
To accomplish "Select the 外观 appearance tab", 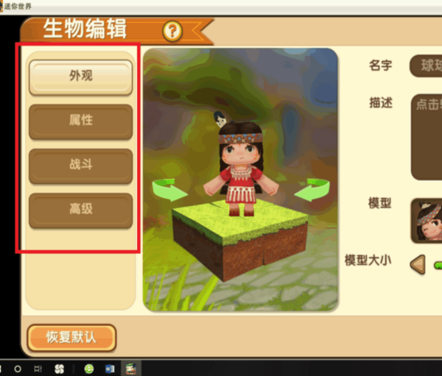I will [x=80, y=77].
